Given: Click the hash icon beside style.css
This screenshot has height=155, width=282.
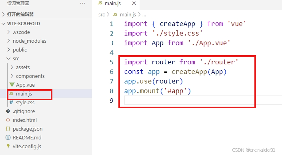Looking at the screenshot, I should pos(11,102).
